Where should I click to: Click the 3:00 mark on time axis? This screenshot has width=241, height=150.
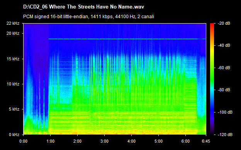pos(104,141)
